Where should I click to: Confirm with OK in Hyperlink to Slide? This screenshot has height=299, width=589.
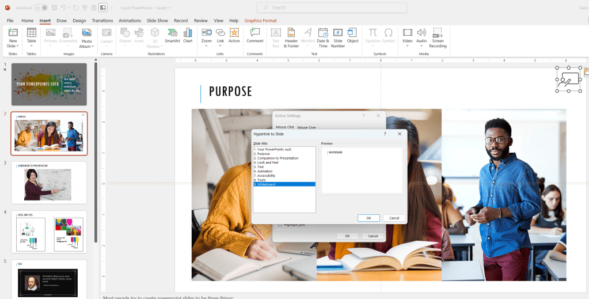(368, 218)
